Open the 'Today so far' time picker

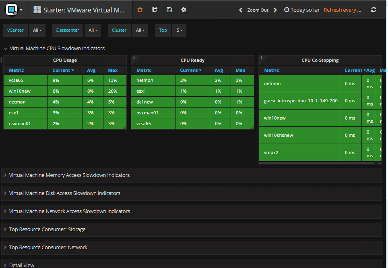pyautogui.click(x=302, y=10)
